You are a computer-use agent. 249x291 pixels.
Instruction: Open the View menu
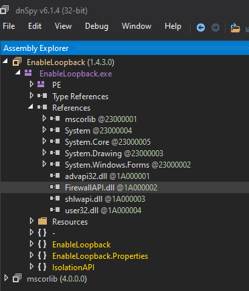point(63,26)
